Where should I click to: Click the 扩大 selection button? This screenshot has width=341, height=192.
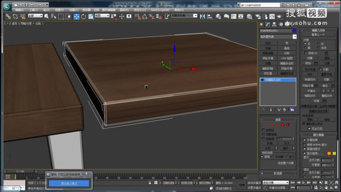(287, 143)
